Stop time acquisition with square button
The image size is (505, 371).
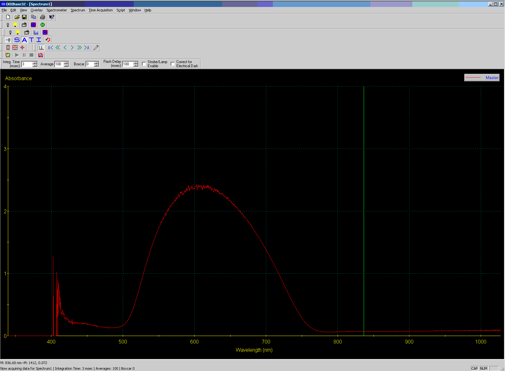(x=32, y=55)
